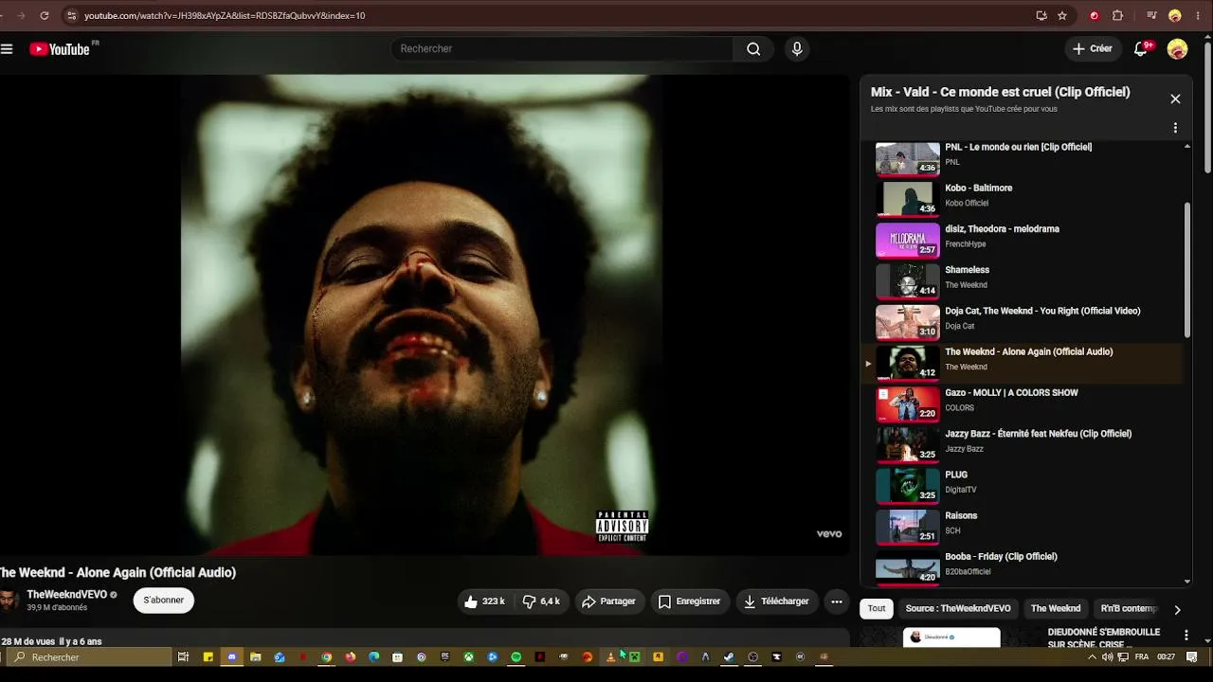Install the app via the address bar icon
Screen dimensions: 1213x682
tap(1041, 15)
